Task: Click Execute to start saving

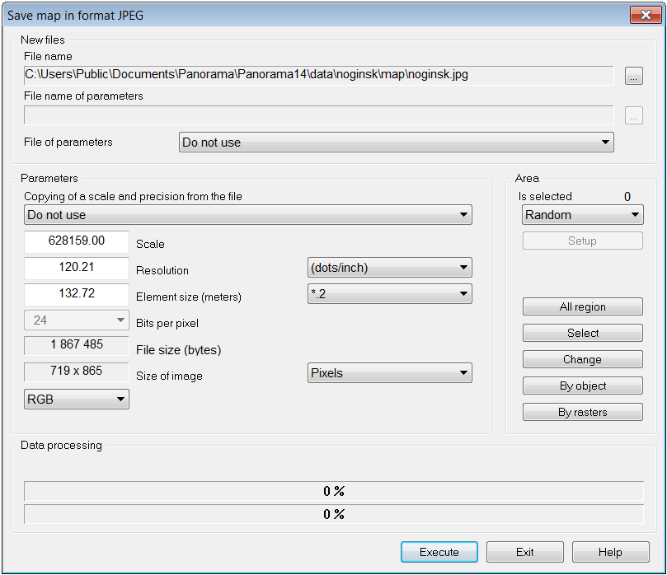Action: tap(439, 552)
